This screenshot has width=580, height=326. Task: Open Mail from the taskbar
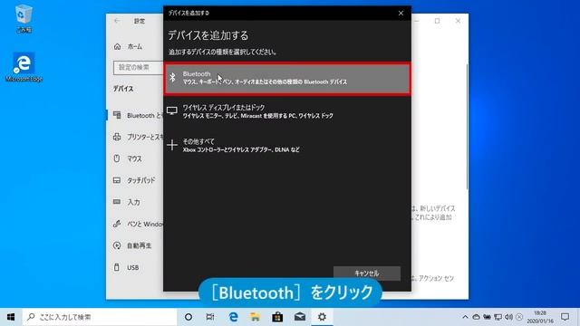(300, 317)
